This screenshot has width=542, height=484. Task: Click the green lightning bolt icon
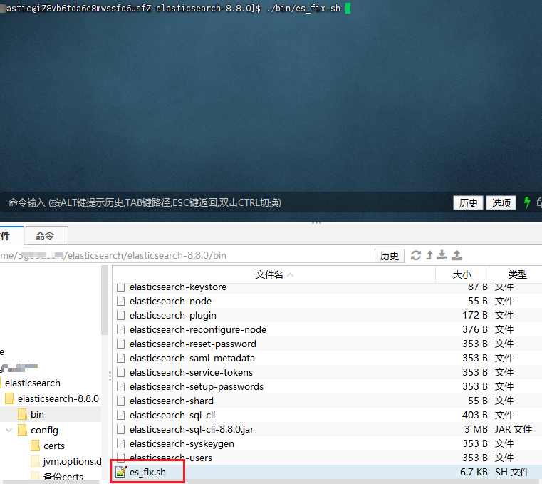coord(527,202)
